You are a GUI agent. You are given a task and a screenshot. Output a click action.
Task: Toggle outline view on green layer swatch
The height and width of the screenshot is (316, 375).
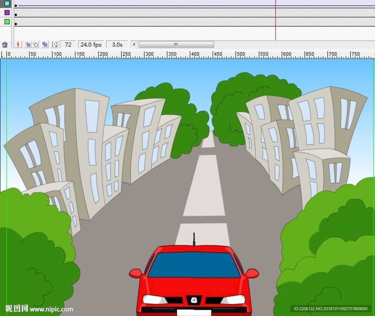pyautogui.click(x=7, y=22)
